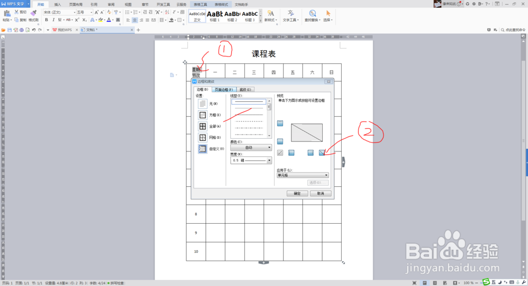Align text left in ribbon
This screenshot has height=286, width=528.
point(128,20)
